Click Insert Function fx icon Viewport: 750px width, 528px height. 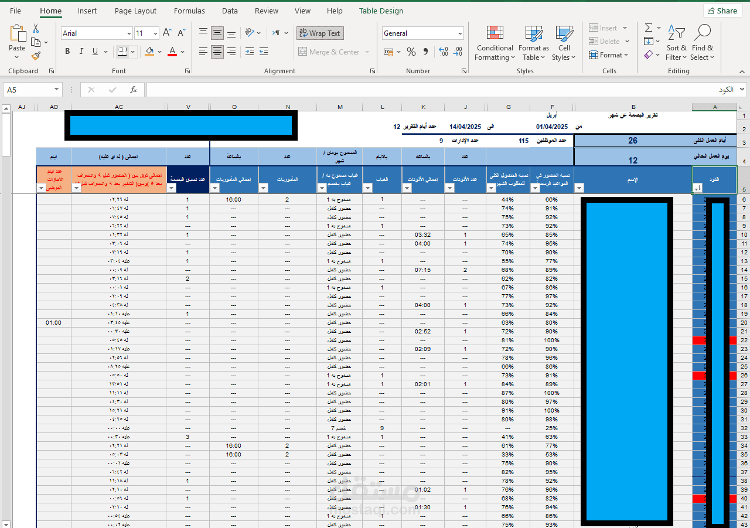tap(134, 90)
